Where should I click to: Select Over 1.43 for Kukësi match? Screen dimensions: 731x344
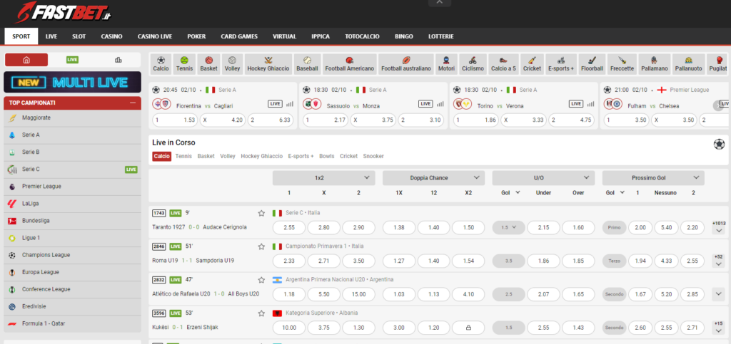(x=578, y=328)
